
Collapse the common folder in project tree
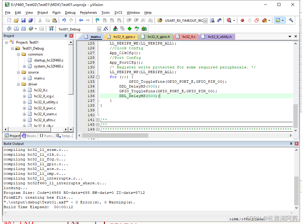pos(19,55)
